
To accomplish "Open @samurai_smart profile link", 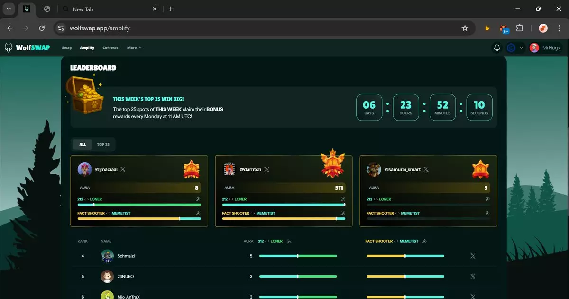I will click(402, 169).
